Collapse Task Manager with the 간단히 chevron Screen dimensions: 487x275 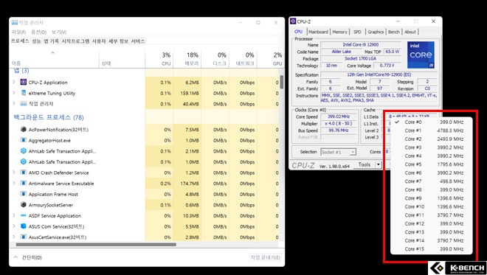(x=15, y=257)
